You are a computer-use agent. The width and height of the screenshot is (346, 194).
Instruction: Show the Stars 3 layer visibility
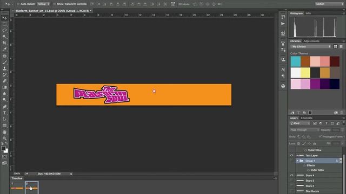point(291,181)
